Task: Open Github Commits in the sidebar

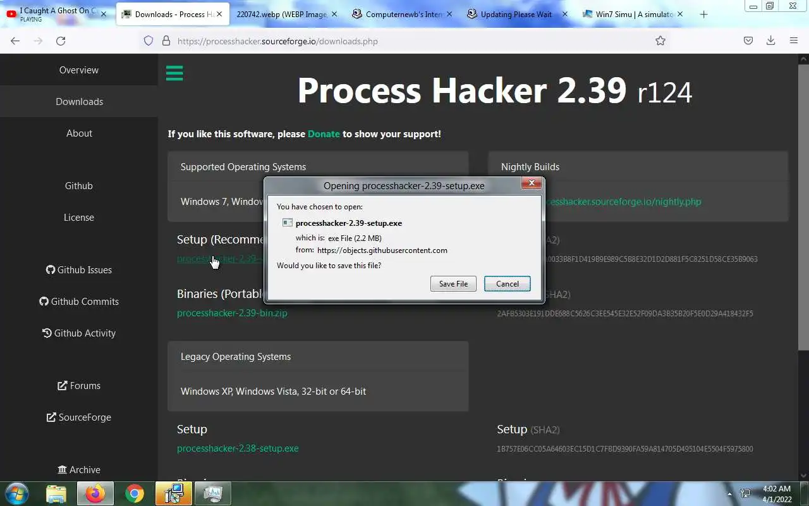Action: tap(79, 302)
